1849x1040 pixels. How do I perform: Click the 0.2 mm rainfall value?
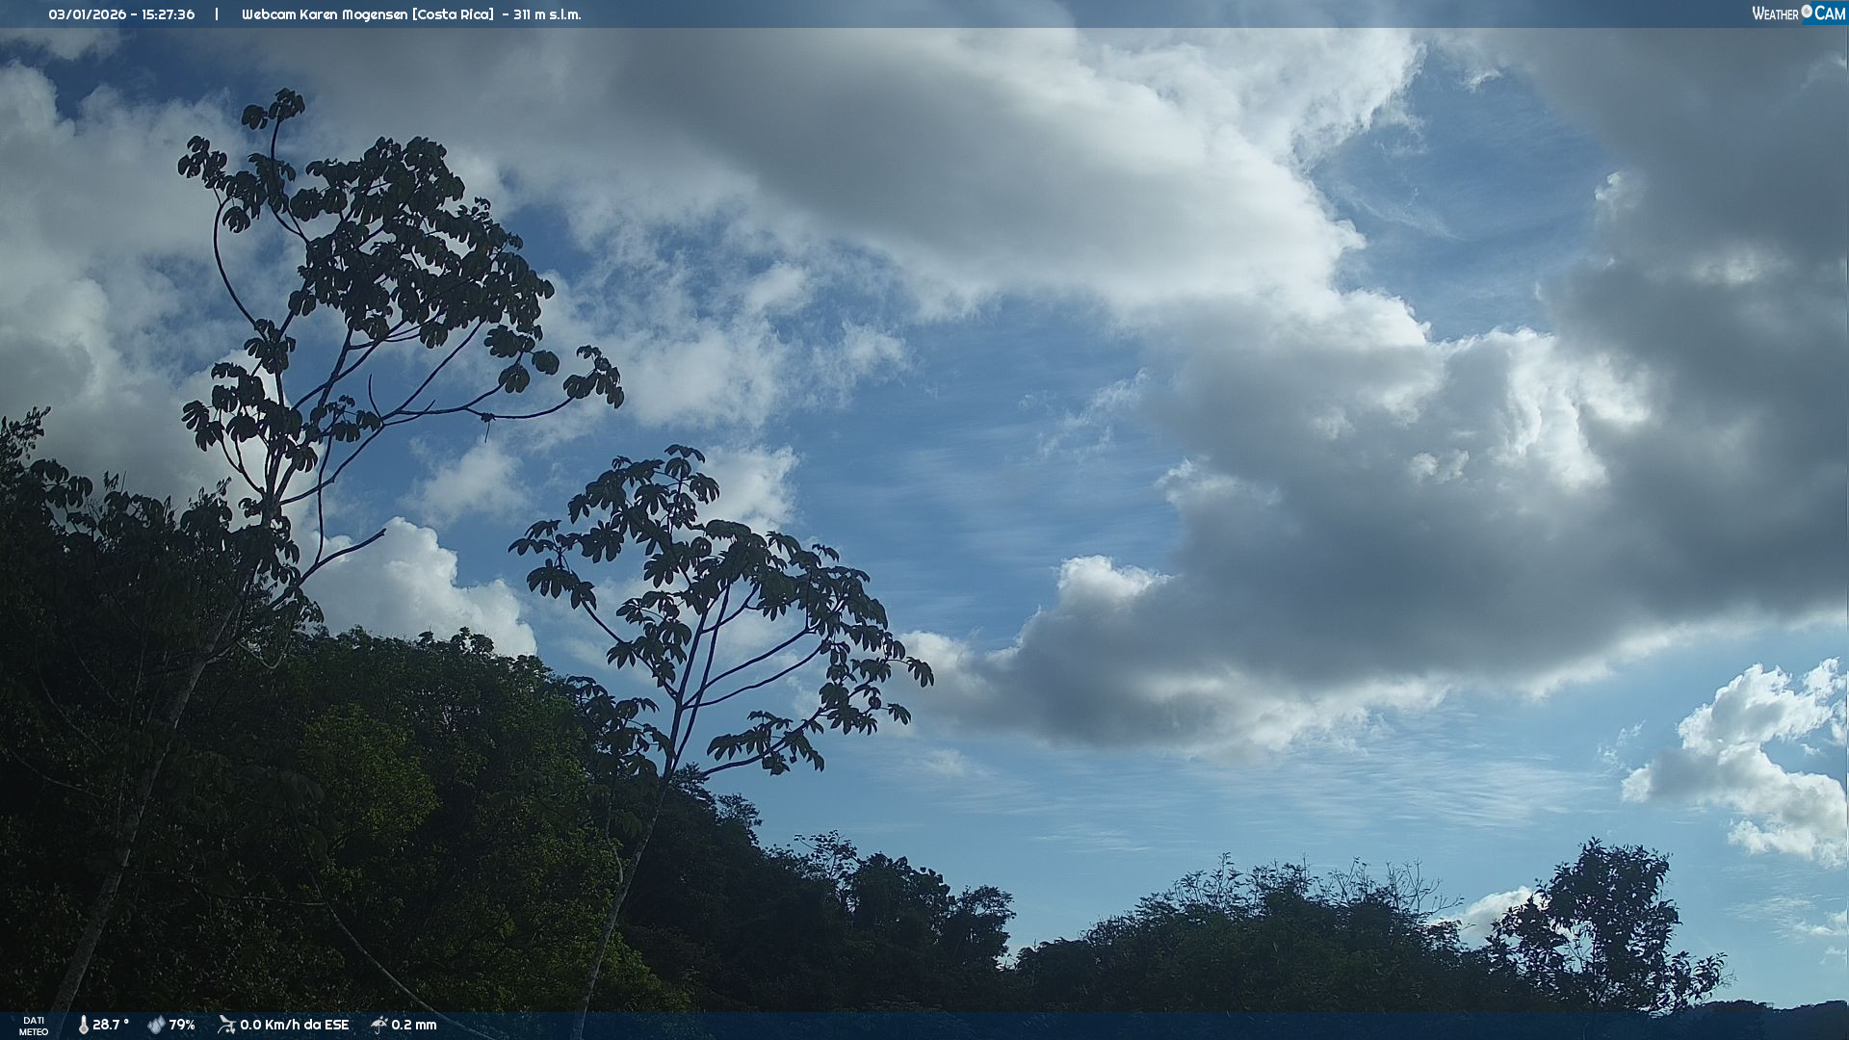pos(414,1025)
